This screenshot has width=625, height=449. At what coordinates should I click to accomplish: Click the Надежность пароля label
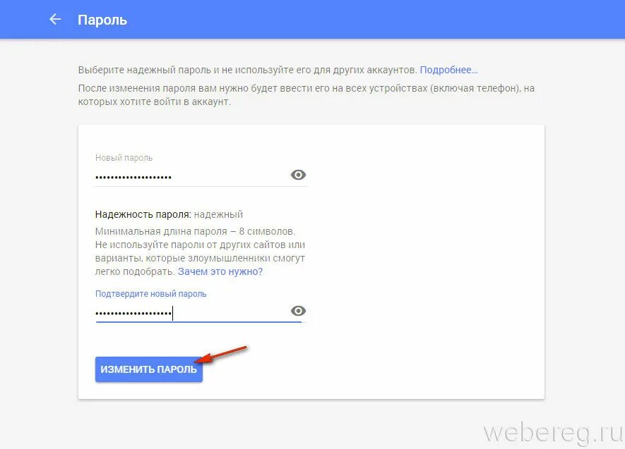coord(143,214)
